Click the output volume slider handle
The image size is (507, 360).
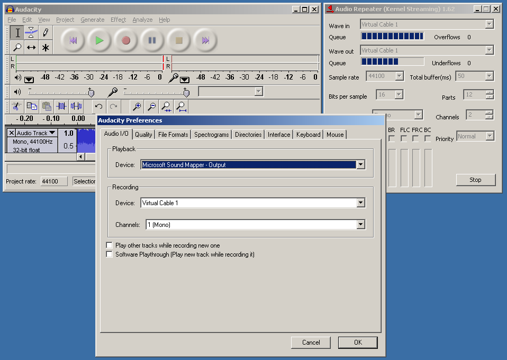(91, 93)
